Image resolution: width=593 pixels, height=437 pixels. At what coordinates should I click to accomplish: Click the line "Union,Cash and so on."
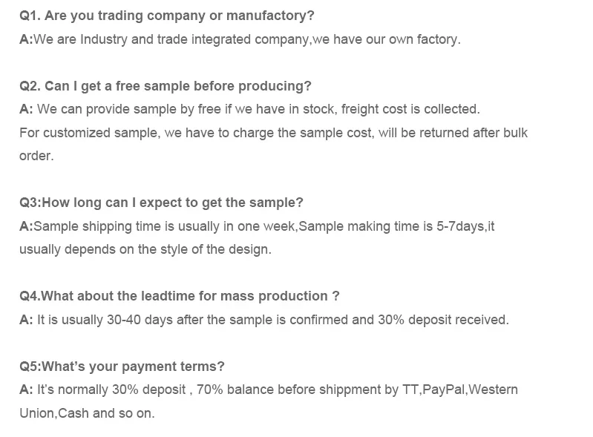[x=87, y=413]
